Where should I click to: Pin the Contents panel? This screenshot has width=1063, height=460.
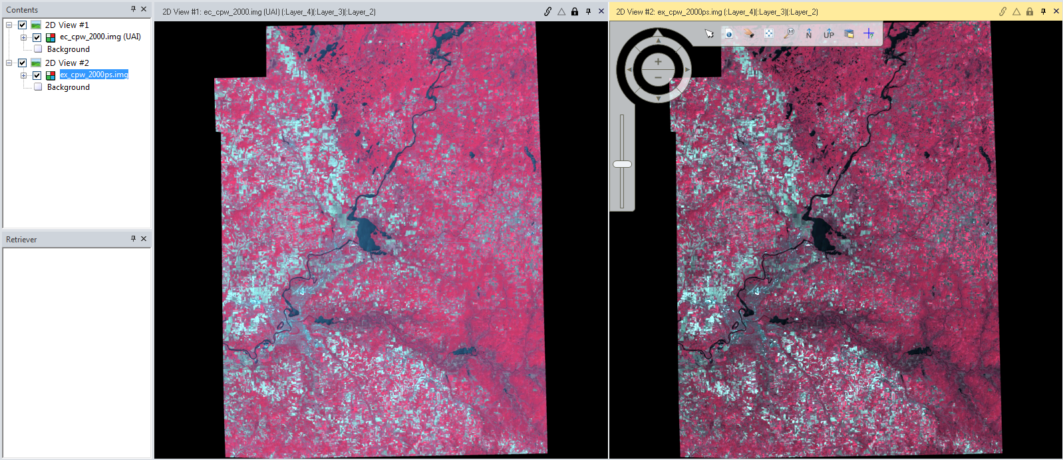[x=133, y=9]
